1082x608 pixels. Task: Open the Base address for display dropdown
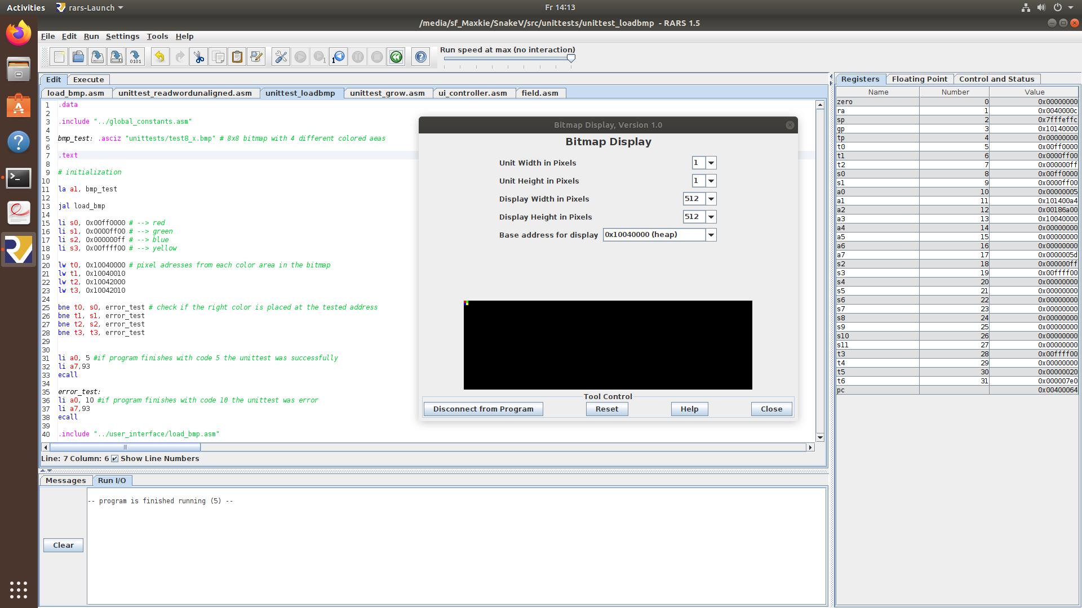[x=711, y=235]
